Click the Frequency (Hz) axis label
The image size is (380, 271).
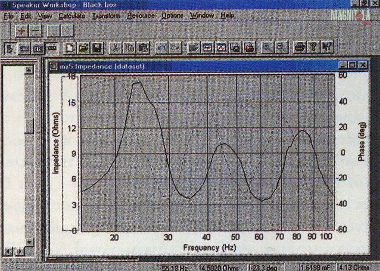pos(209,248)
